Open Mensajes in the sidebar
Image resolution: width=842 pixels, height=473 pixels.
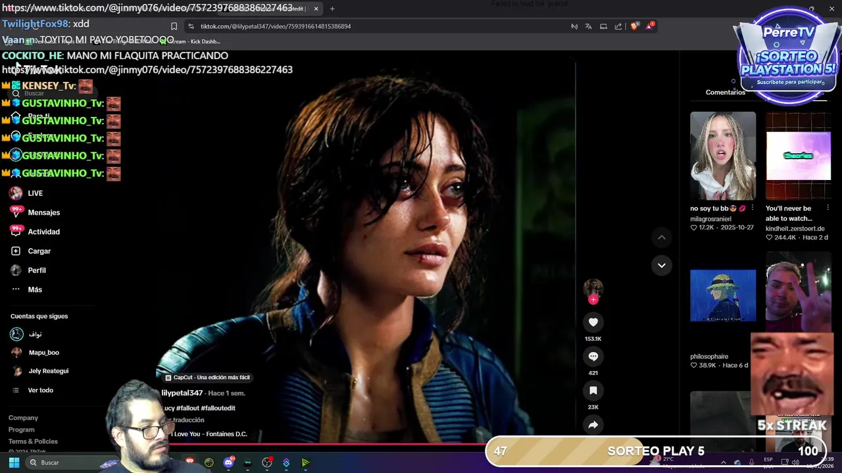point(43,212)
